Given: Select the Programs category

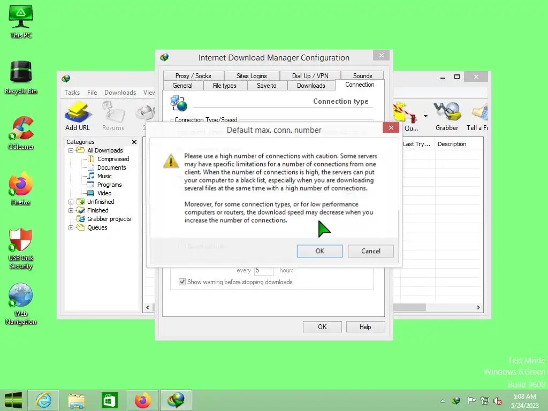Looking at the screenshot, I should (x=109, y=185).
